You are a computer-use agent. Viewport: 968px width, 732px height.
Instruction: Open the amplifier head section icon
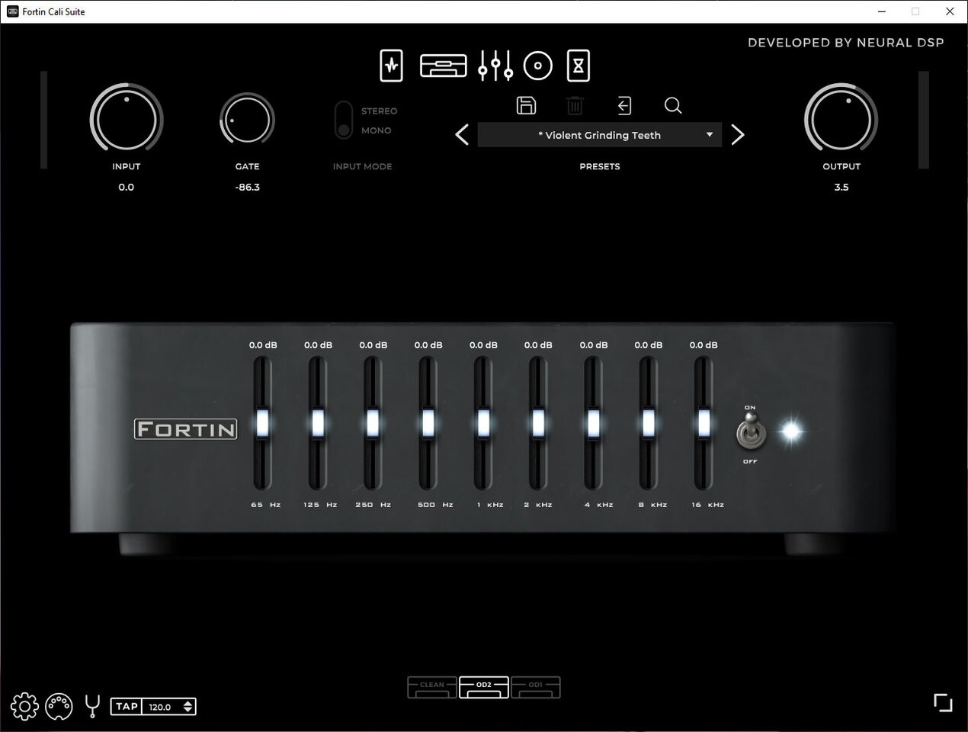pyautogui.click(x=443, y=66)
